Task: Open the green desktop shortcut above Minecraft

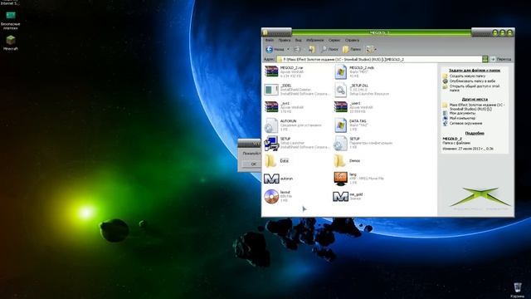Action: [11, 20]
